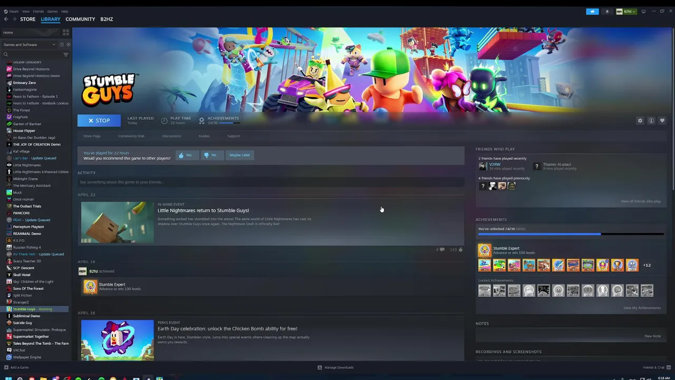Viewport: 675px width, 380px height.
Task: Open the B2HZ profile tab
Action: coord(107,19)
